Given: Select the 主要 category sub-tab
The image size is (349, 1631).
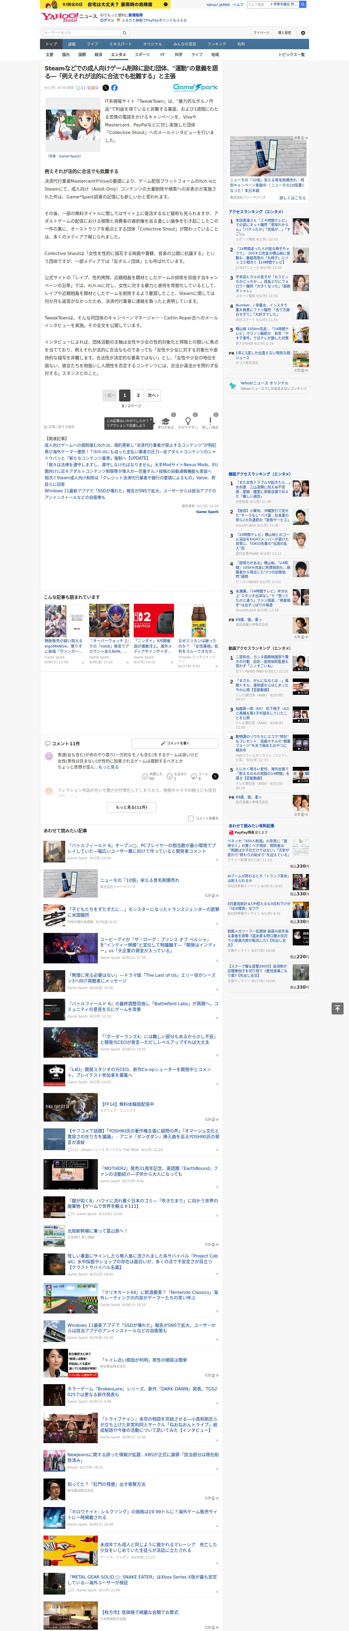Looking at the screenshot, I should (x=49, y=54).
